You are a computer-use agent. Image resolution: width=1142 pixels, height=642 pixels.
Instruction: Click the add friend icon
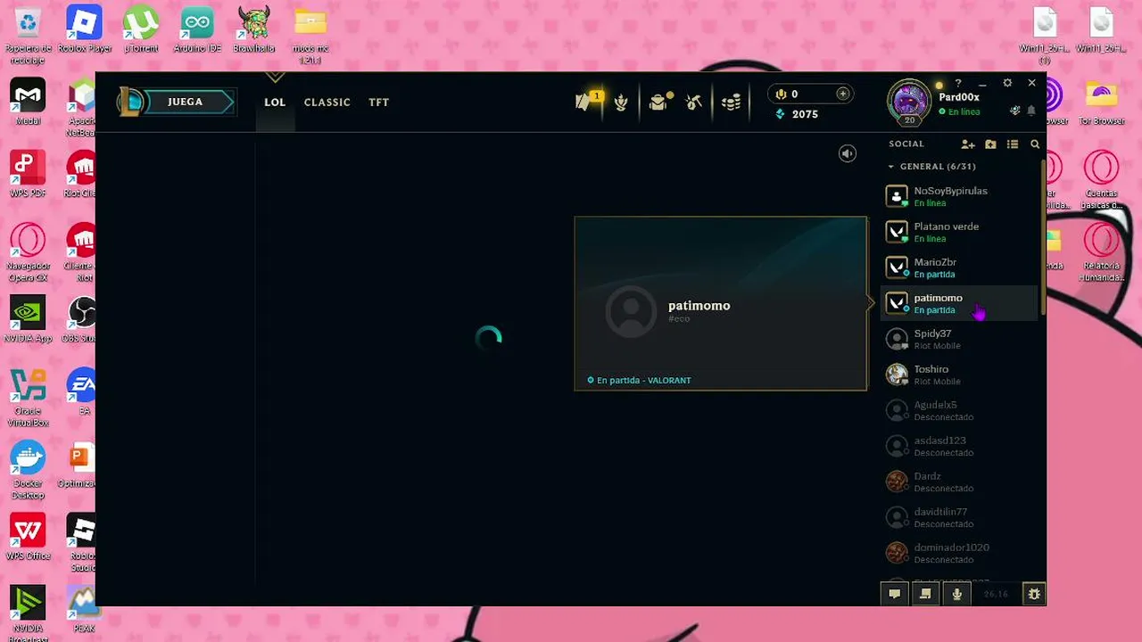click(x=968, y=144)
